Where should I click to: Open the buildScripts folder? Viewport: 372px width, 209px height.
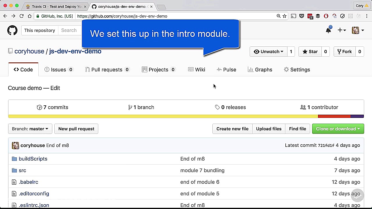33,159
